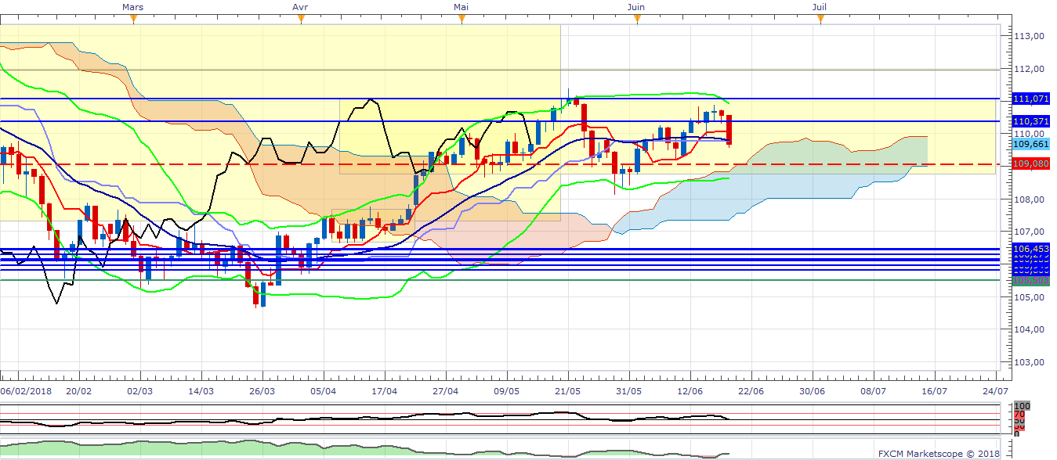Viewport: 1057px width, 460px height.
Task: Click the 21/05 date label on axis
Action: click(567, 390)
